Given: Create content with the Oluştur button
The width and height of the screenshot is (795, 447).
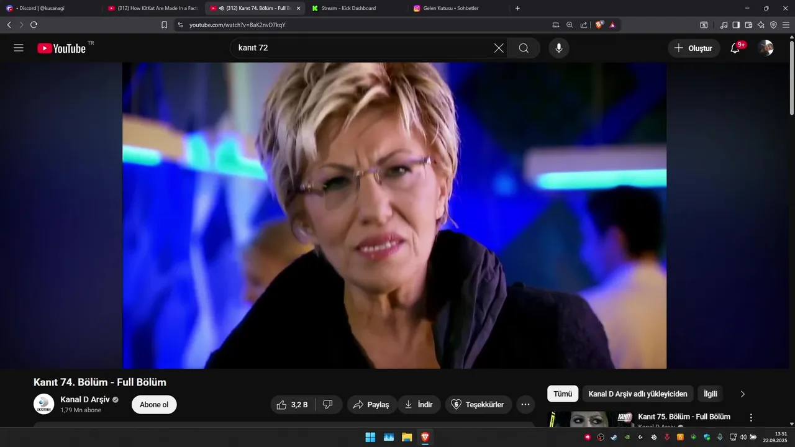Looking at the screenshot, I should 694,48.
